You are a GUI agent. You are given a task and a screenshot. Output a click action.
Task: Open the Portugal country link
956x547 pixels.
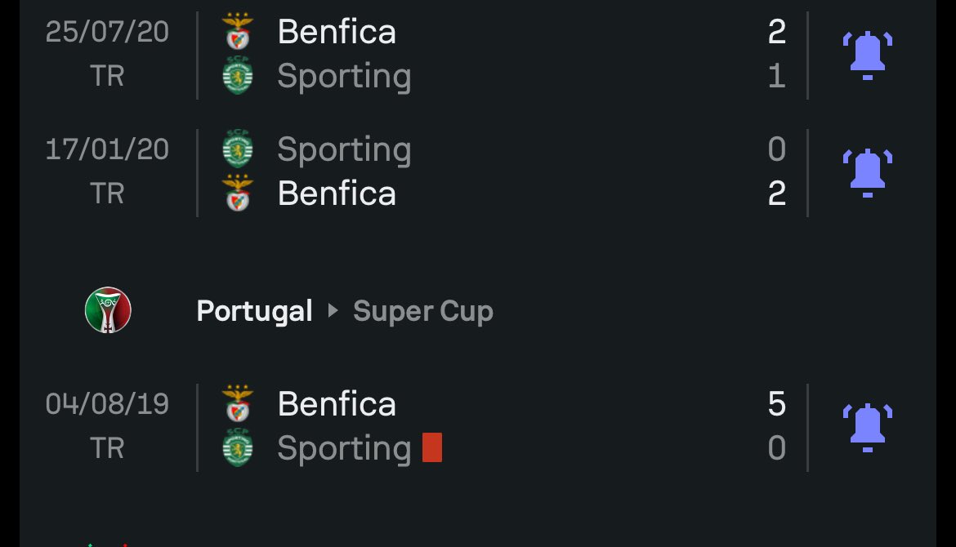[254, 311]
